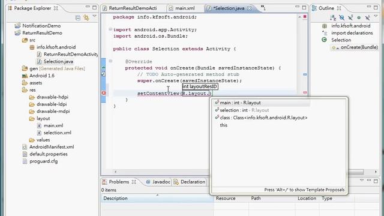Collapse the import statements fold marker
This screenshot has width=384, height=216.
tap(110, 29)
